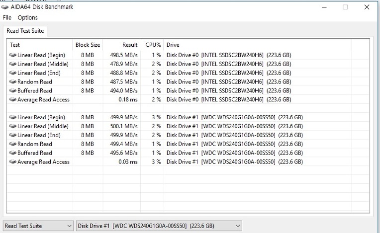Click the 3 % CPU value of WDC Linear Read (Begin)

click(157, 117)
